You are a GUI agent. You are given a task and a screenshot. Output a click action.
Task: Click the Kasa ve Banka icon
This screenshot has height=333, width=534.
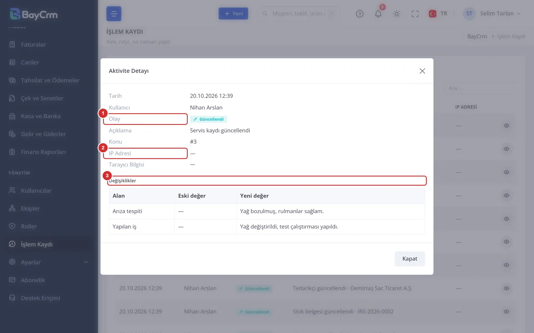click(13, 116)
